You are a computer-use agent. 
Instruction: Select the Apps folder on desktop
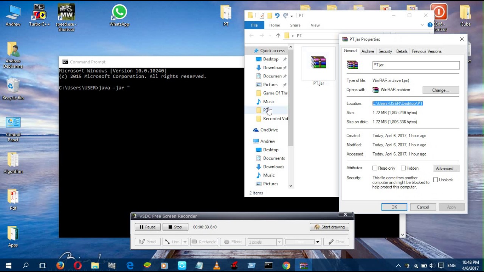pos(13,236)
